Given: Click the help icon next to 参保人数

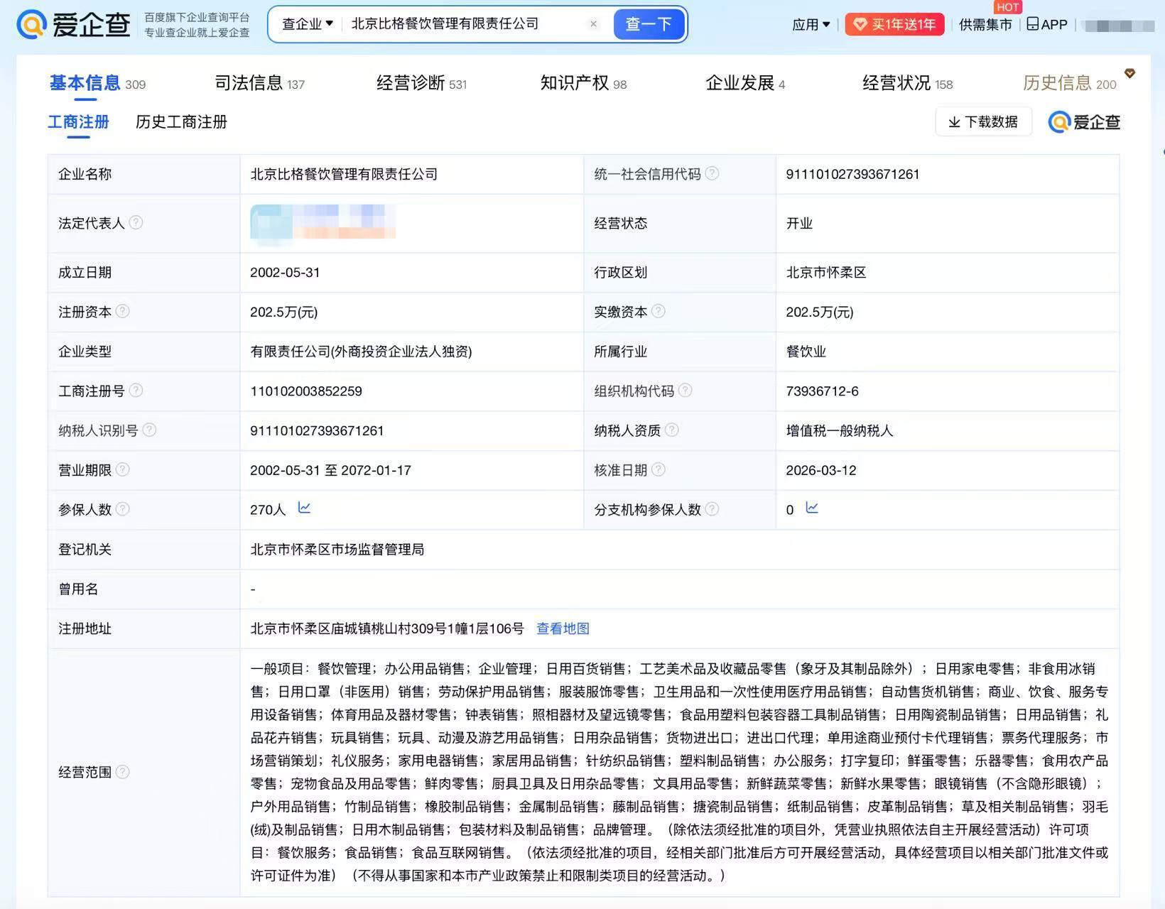Looking at the screenshot, I should (x=122, y=508).
